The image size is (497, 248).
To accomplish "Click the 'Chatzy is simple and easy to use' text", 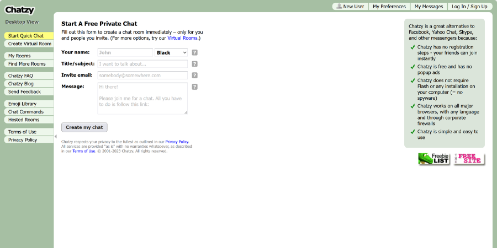I will [x=448, y=134].
